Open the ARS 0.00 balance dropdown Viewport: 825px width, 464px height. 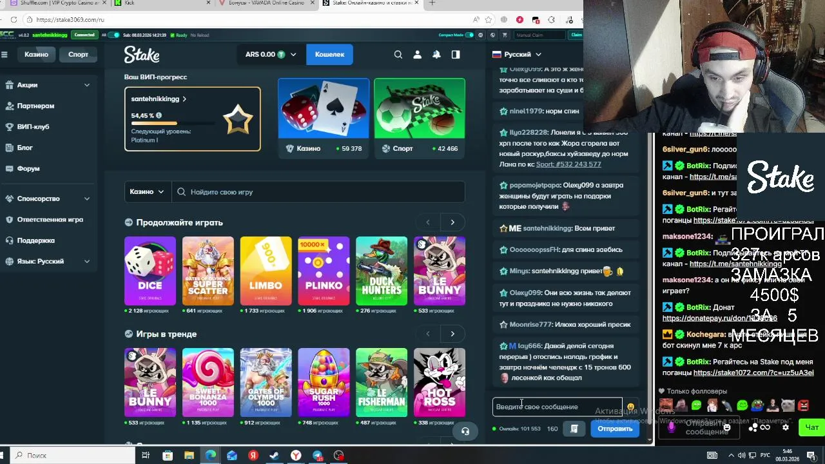270,55
